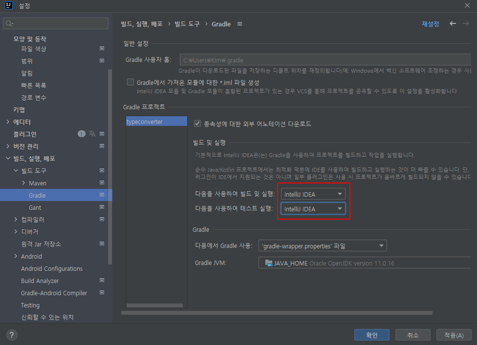Click project-level icon next to Gradle breadcrumb
Viewport: 477px width, 345px height.
pyautogui.click(x=239, y=24)
